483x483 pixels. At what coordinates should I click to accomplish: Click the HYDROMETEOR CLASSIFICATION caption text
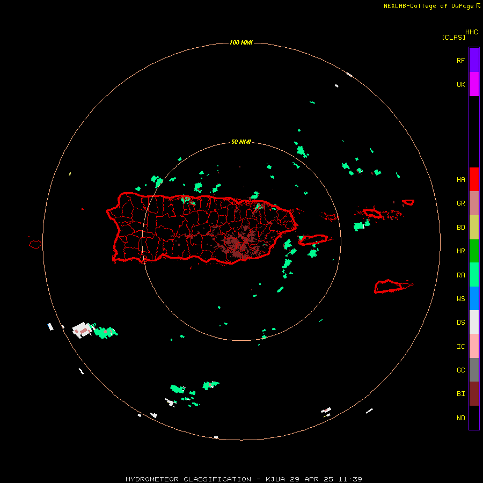click(188, 479)
